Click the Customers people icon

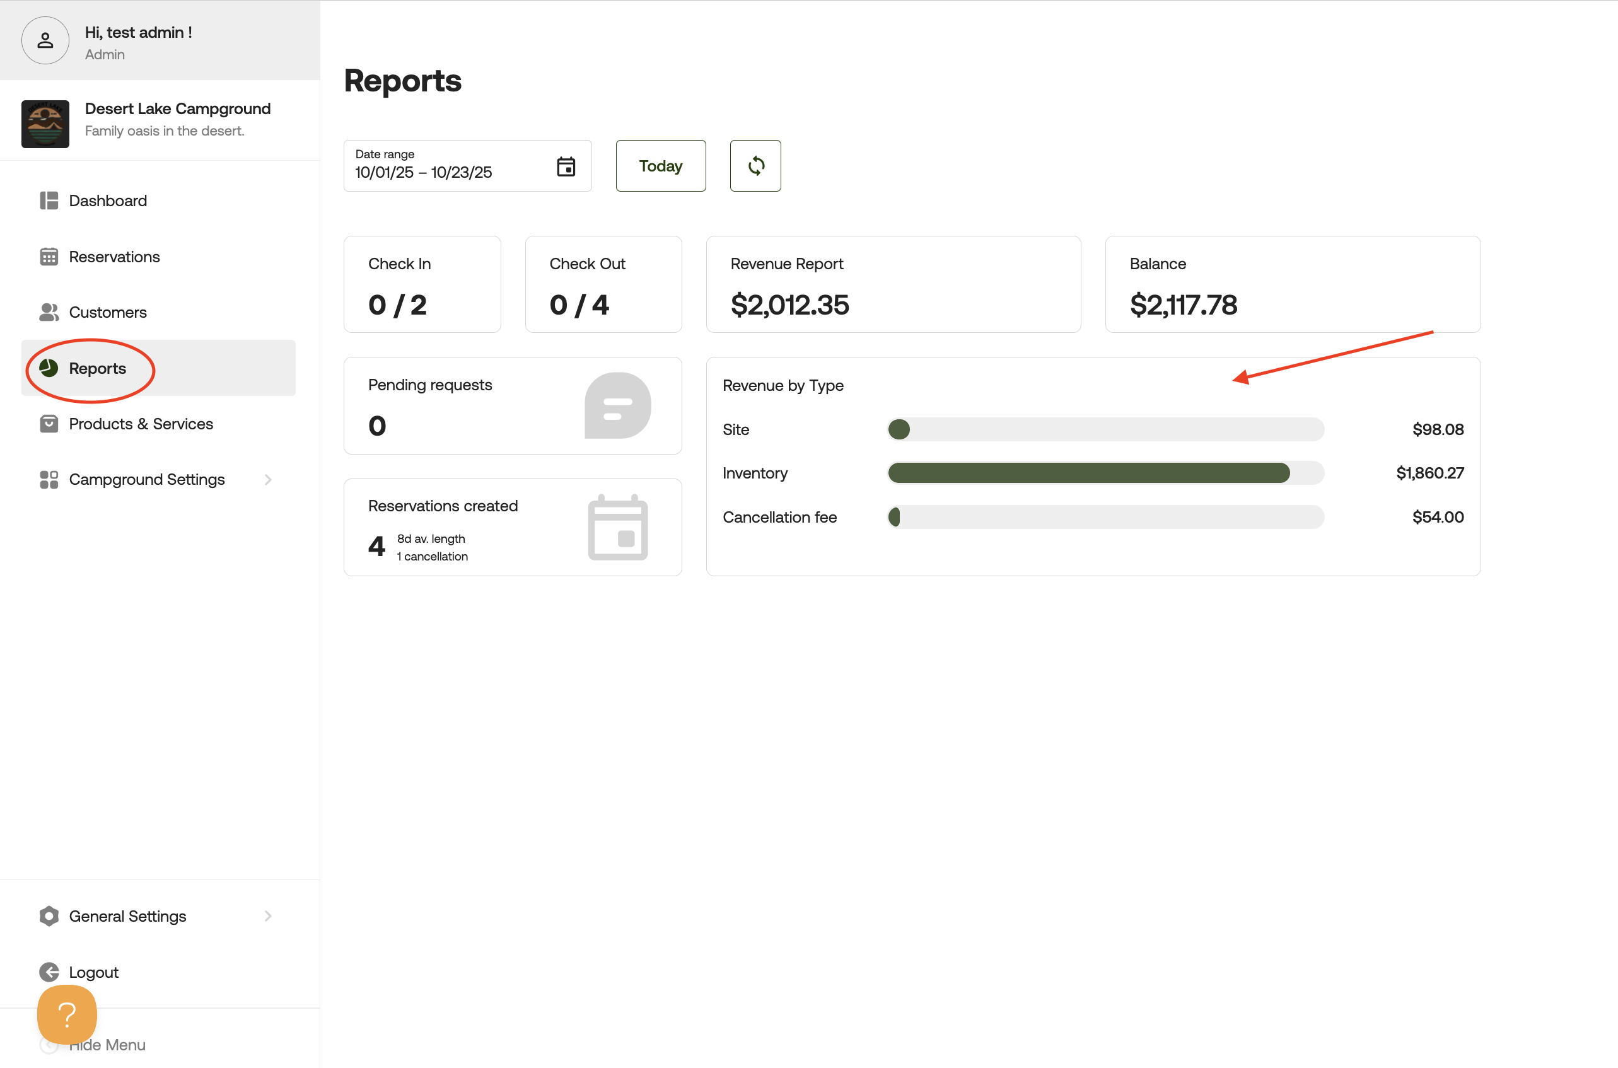coord(49,312)
